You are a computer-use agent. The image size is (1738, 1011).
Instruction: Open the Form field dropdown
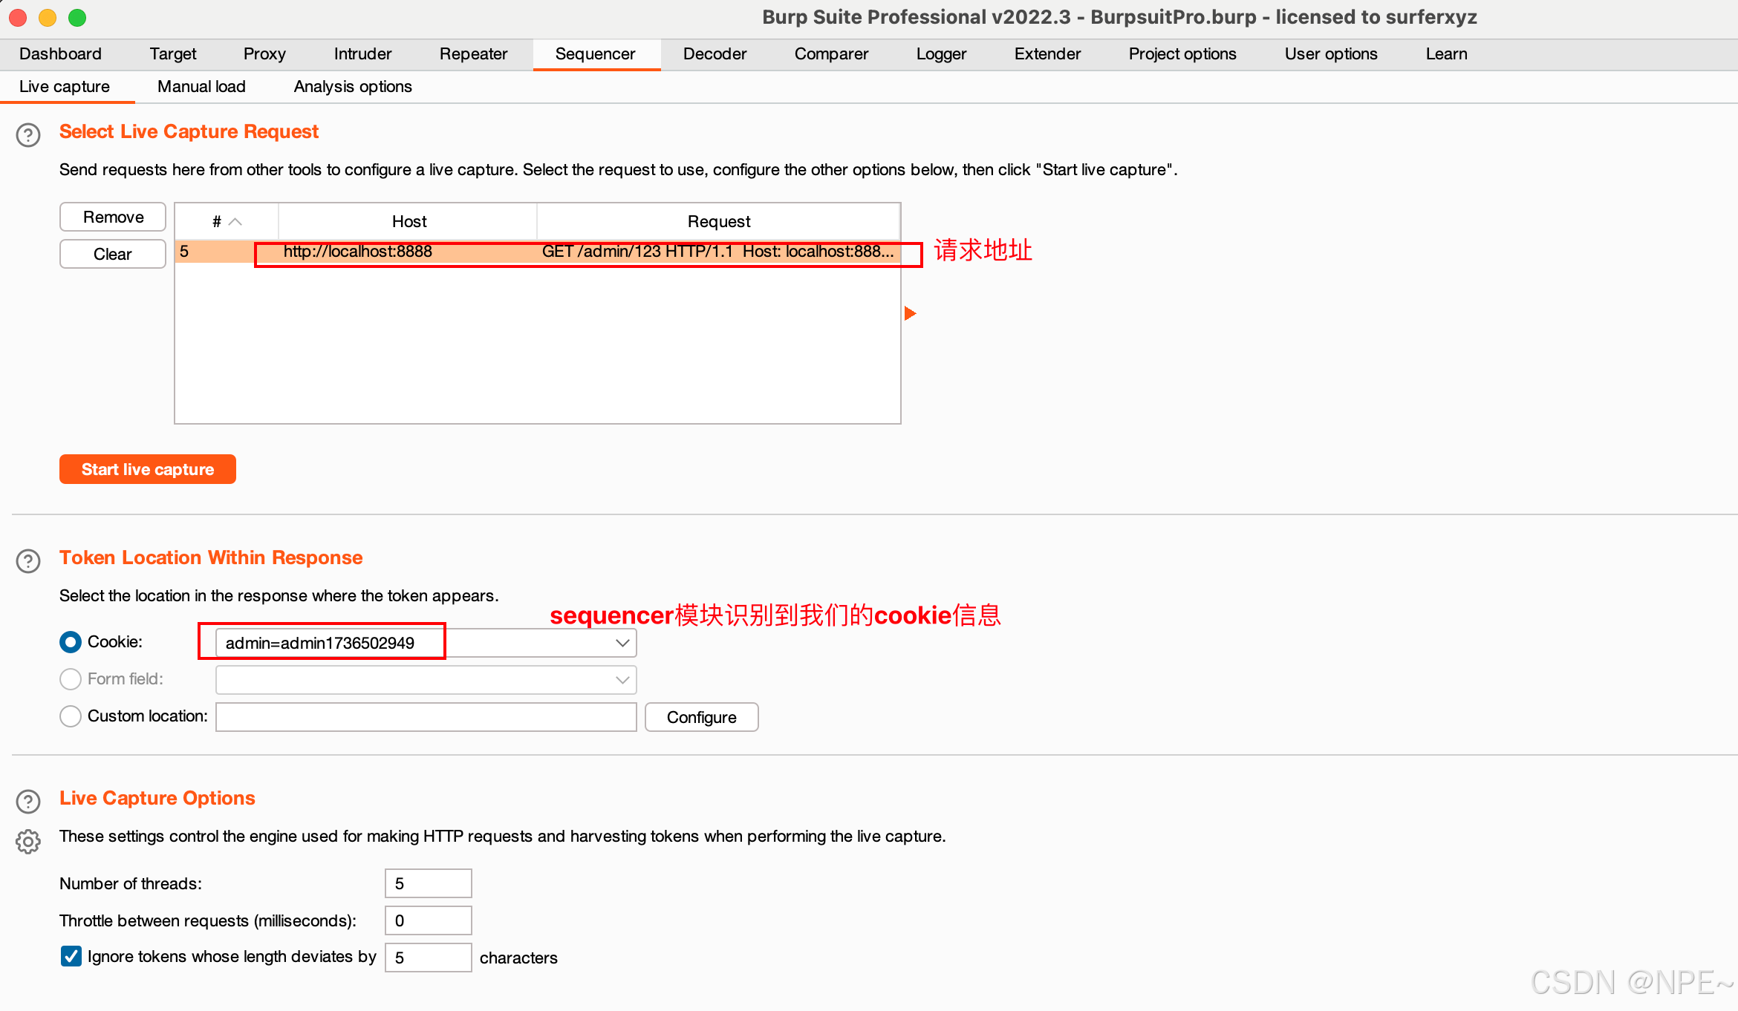(x=622, y=680)
